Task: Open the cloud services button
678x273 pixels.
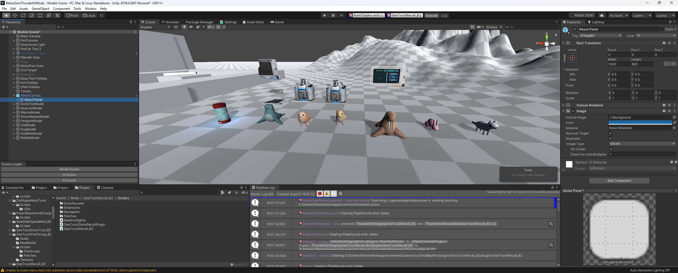Action: [x=602, y=15]
